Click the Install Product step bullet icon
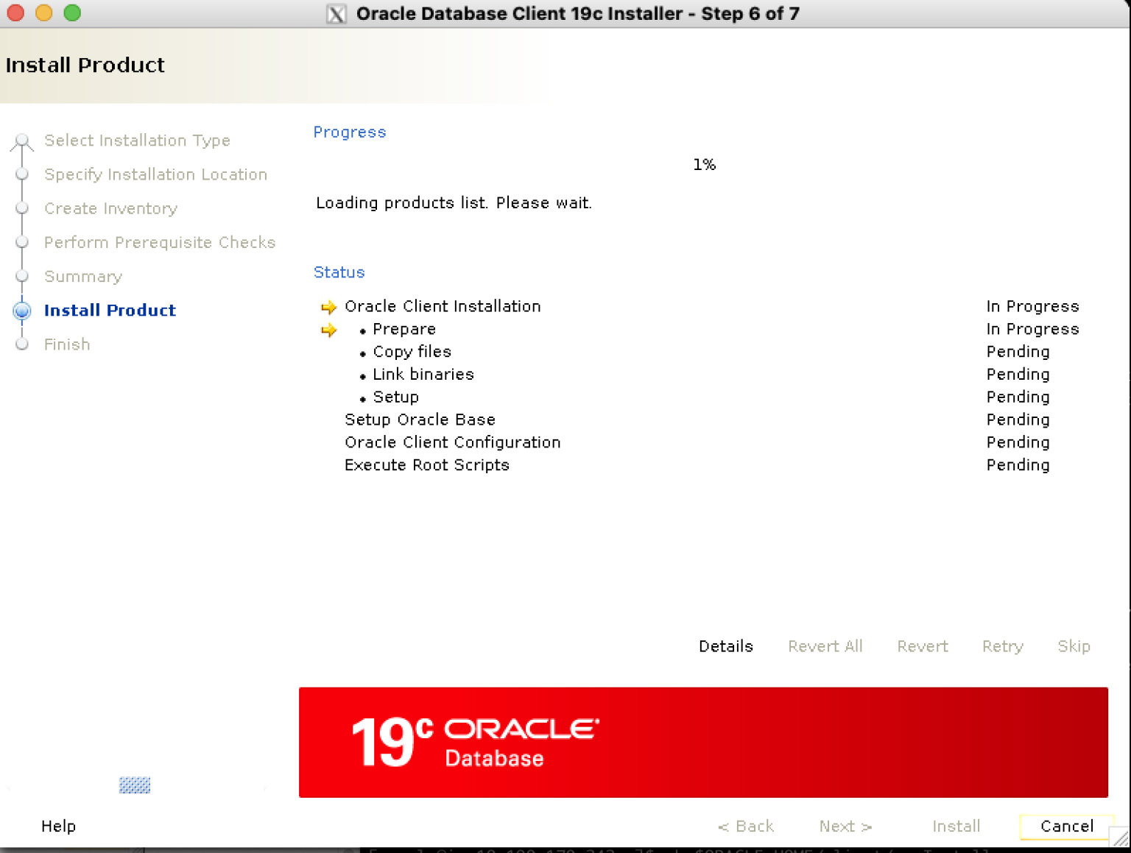Image resolution: width=1131 pixels, height=853 pixels. [x=22, y=311]
